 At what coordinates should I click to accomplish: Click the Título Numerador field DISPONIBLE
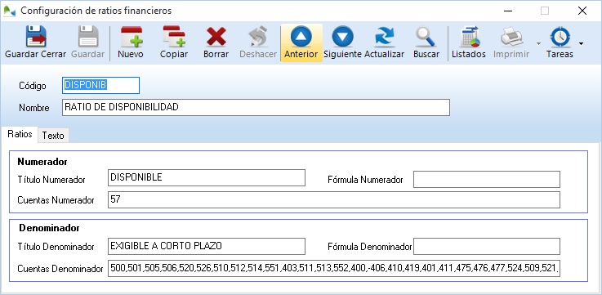207,177
